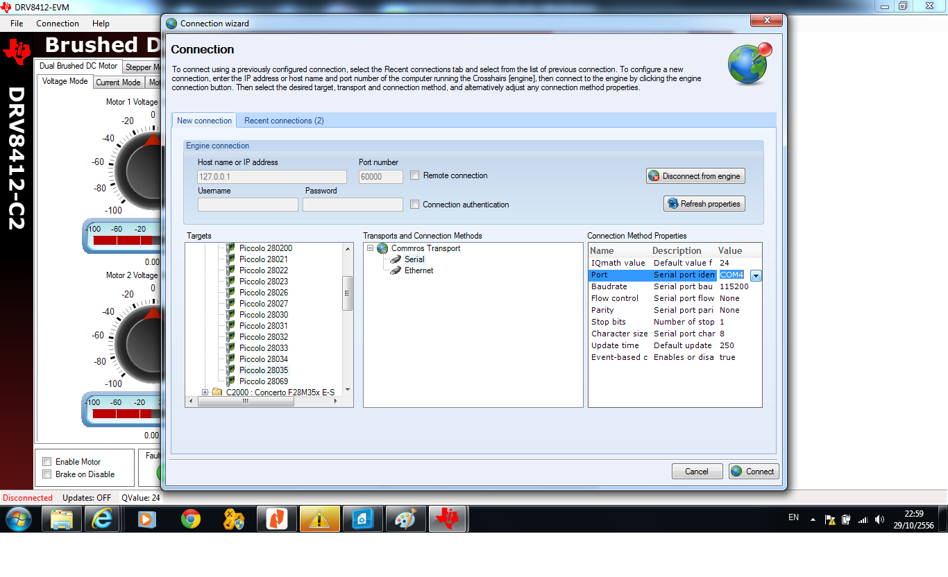This screenshot has height=577, width=948.
Task: Click the Password field
Action: [x=353, y=205]
